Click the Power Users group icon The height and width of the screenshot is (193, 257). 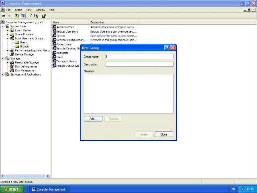54,44
